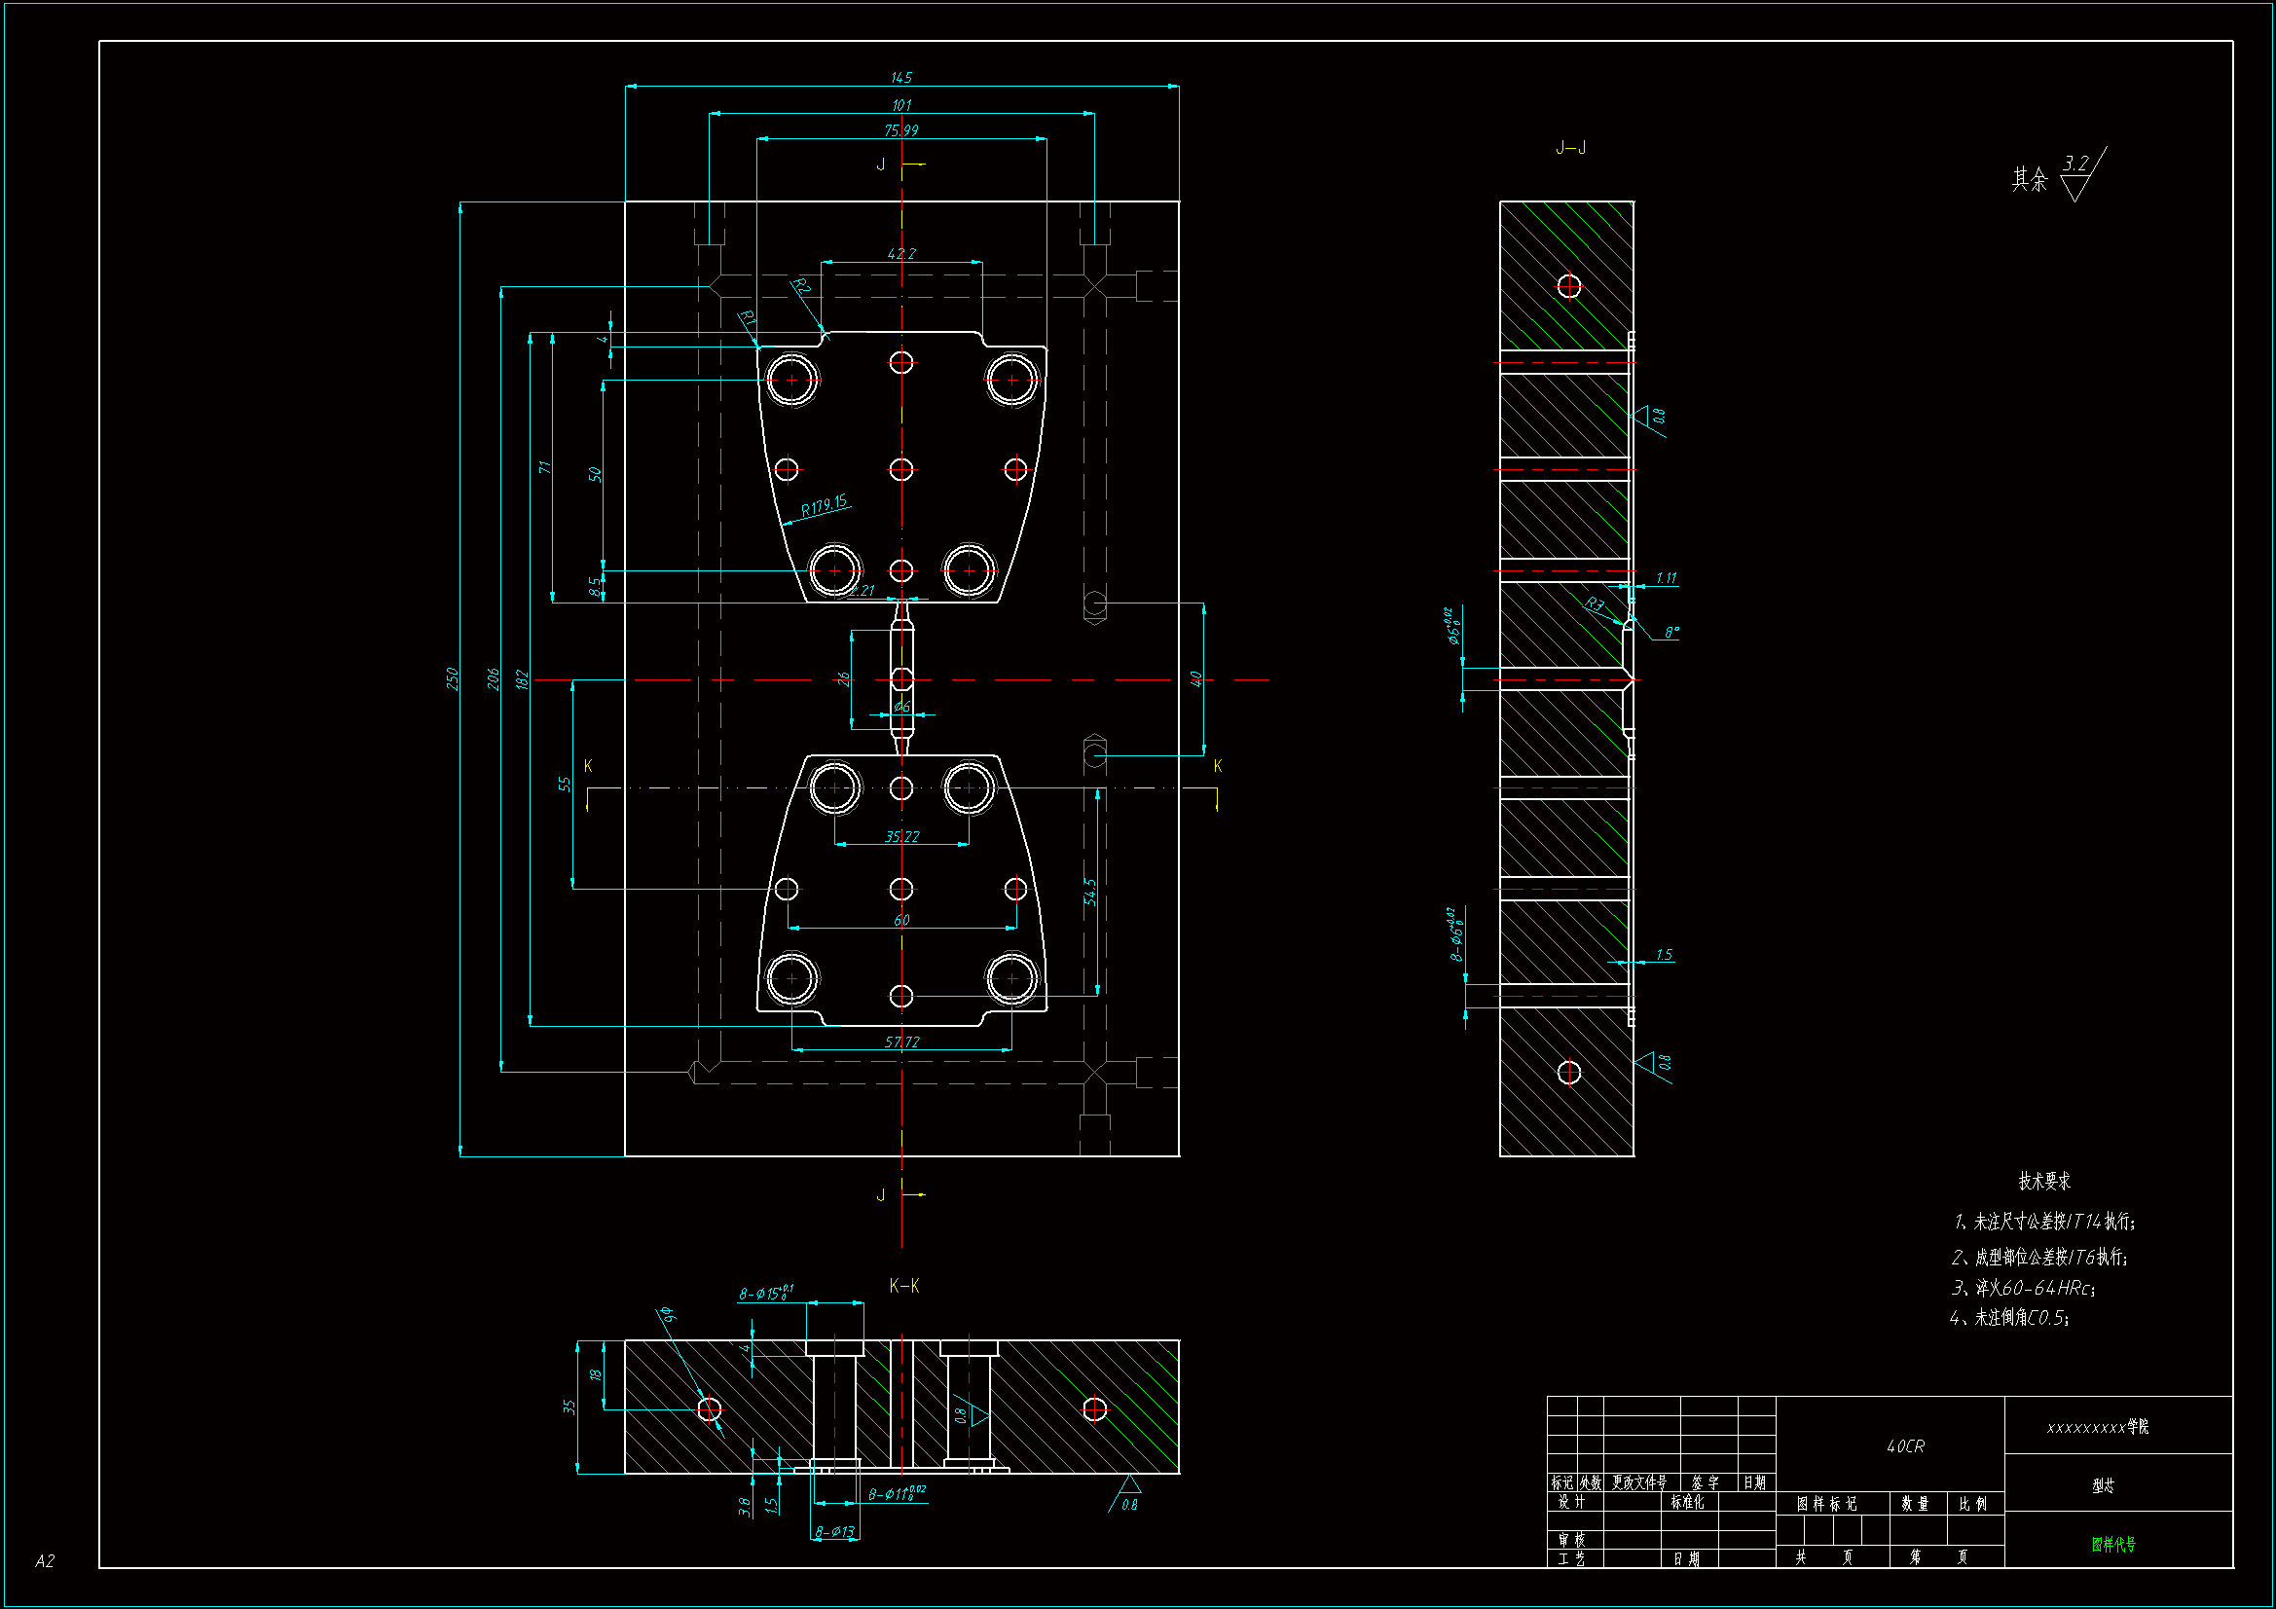Click the 35.22 hole spacing dimension

click(901, 837)
